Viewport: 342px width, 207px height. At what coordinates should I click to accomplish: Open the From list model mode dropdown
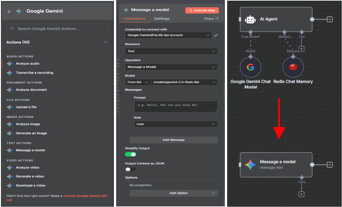(x=138, y=82)
